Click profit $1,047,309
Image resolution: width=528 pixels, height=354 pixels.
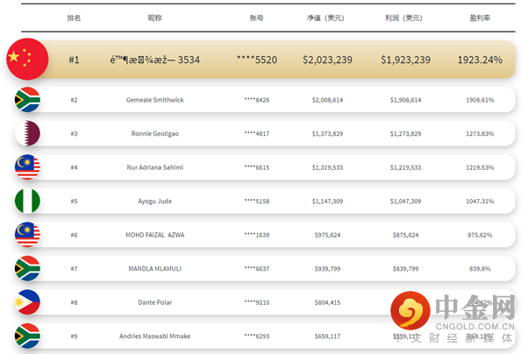click(x=405, y=202)
